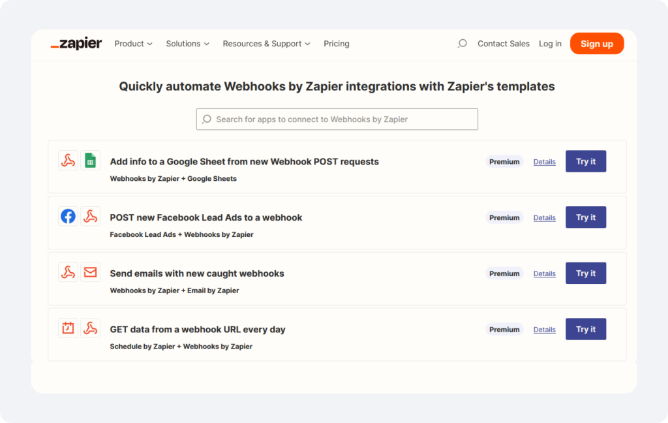
Task: Click Premium badge on Send emails row
Action: (504, 274)
